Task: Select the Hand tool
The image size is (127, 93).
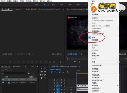Action: pos(42,78)
